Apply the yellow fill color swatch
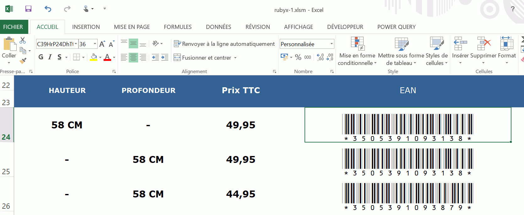This screenshot has width=524, height=215. point(94,57)
